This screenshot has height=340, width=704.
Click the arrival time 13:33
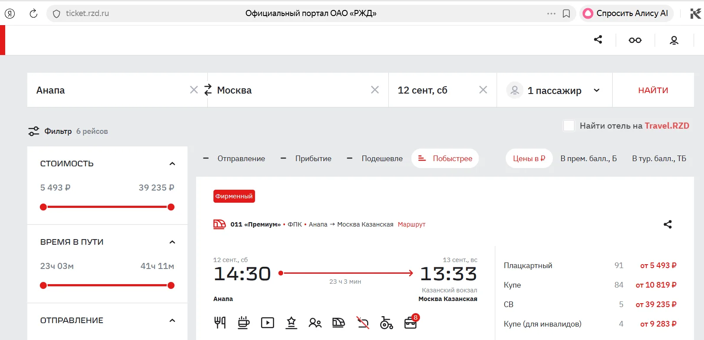pos(449,274)
